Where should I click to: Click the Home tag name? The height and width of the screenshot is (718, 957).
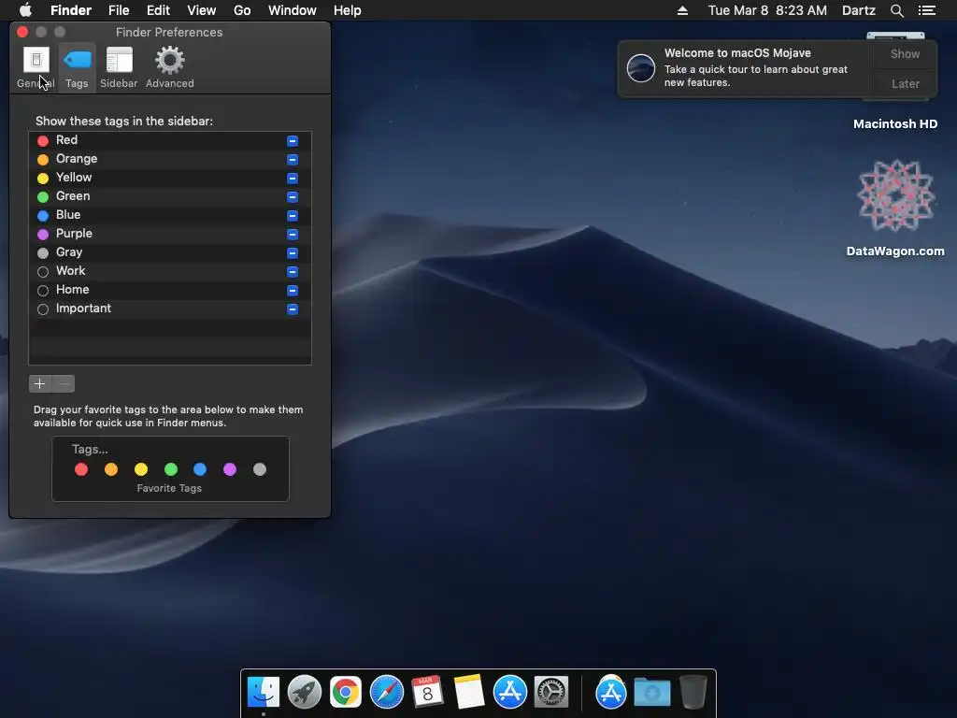73,290
